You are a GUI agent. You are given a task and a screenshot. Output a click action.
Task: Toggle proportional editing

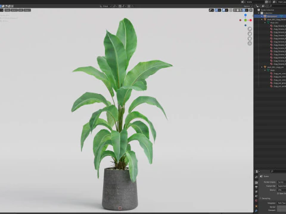(x=129, y=6)
